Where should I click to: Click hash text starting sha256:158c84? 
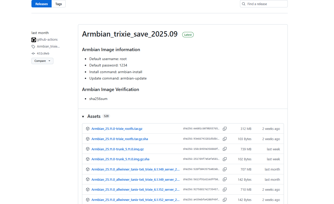click(201, 149)
